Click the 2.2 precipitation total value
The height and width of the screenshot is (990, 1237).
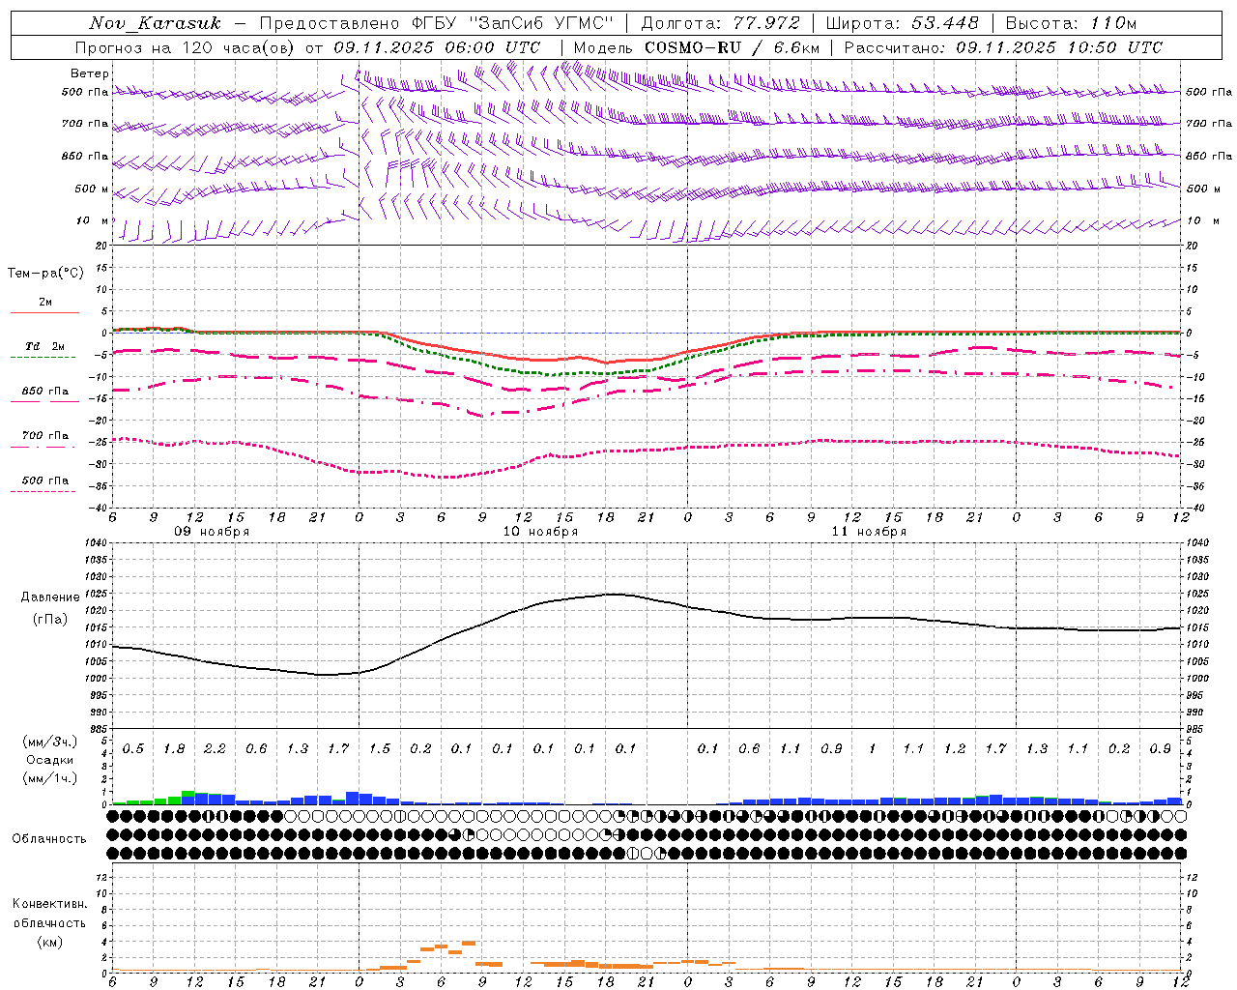pyautogui.click(x=215, y=748)
